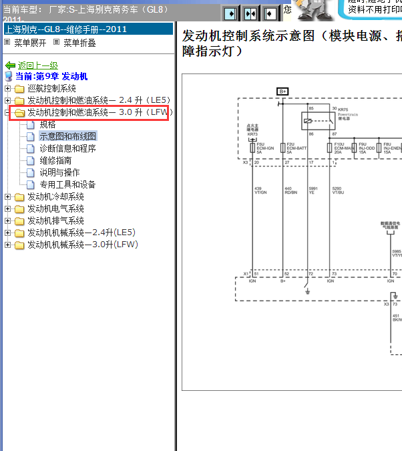Open 说明与操作 page
402x451 pixels.
[x=59, y=173]
